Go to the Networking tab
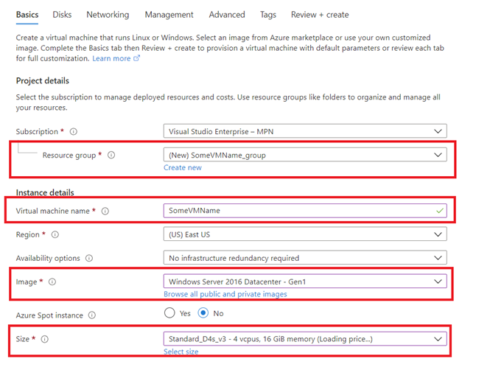Viewport: 490px width, 367px height. (108, 15)
